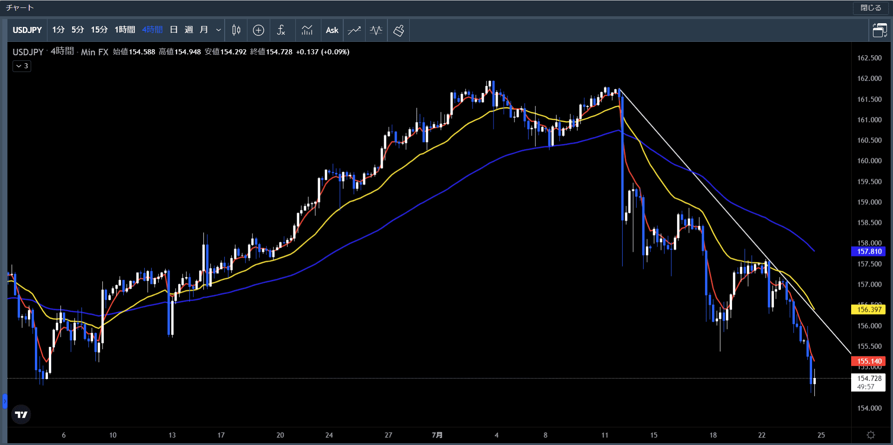Click the 162.000 price axis label
The image size is (893, 445).
point(869,79)
